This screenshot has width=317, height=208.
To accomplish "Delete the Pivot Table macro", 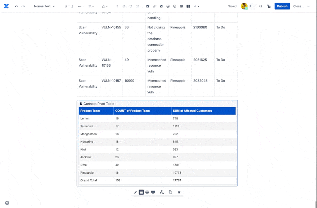I will (x=179, y=192).
